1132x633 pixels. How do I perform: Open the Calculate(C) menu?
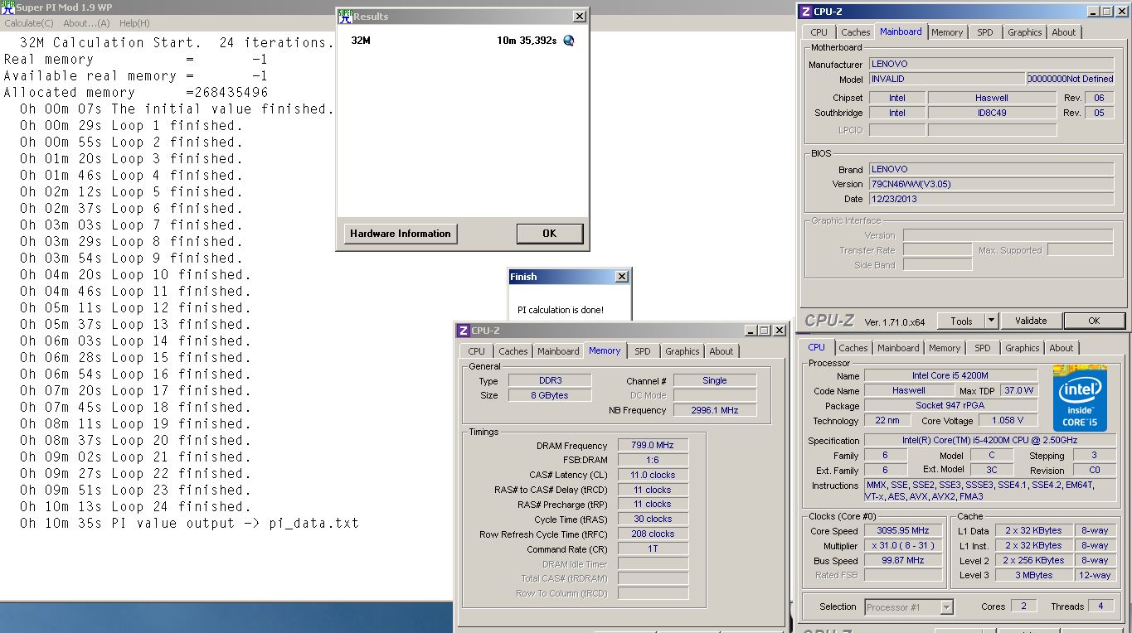[29, 23]
